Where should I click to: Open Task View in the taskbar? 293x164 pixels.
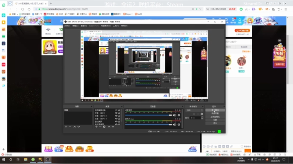(x=18, y=160)
